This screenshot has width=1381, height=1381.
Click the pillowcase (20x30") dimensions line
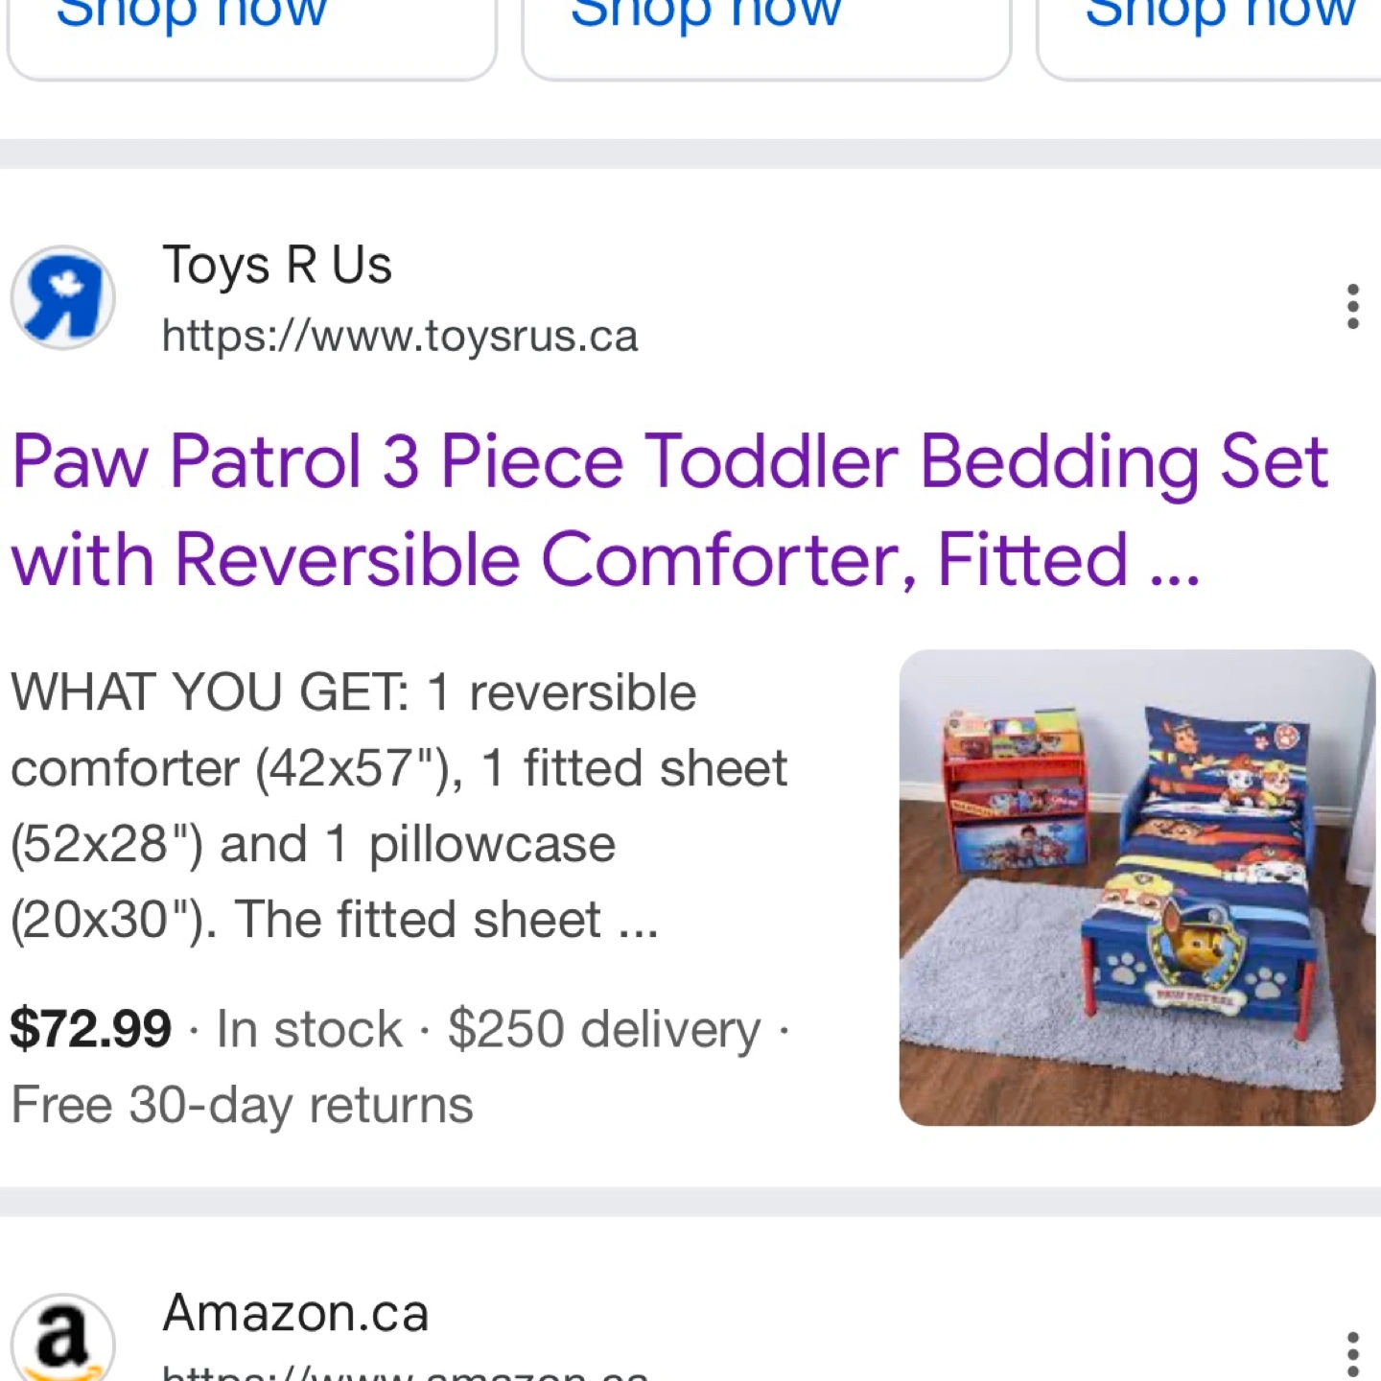(334, 920)
